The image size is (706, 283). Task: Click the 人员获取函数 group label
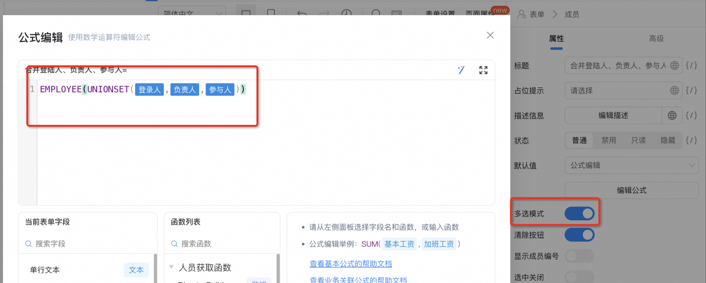pyautogui.click(x=205, y=267)
